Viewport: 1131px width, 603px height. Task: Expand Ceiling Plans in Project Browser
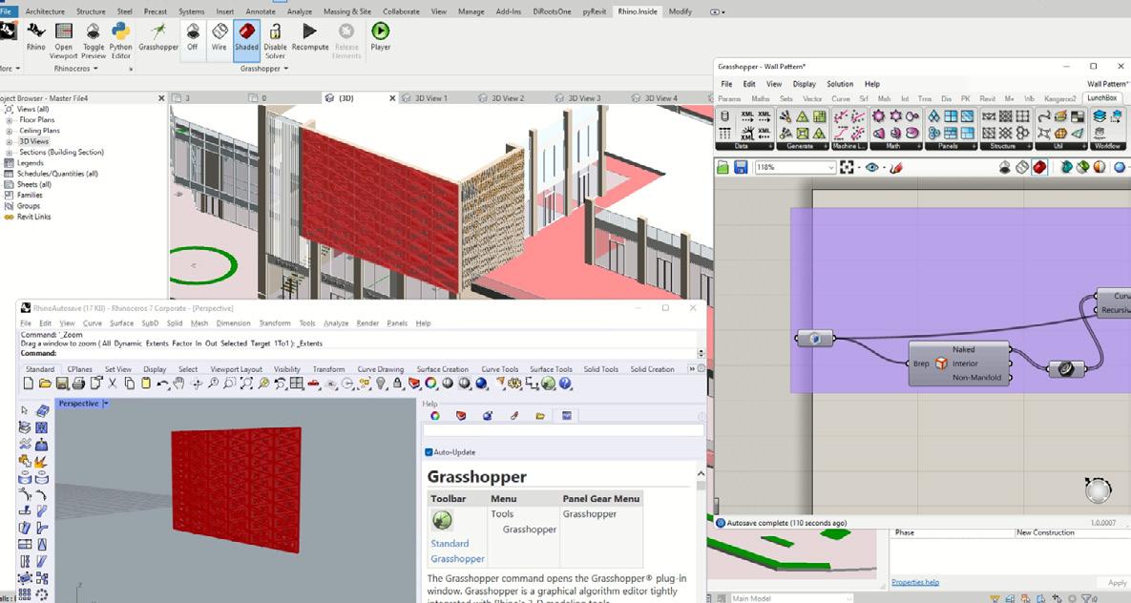pos(10,131)
